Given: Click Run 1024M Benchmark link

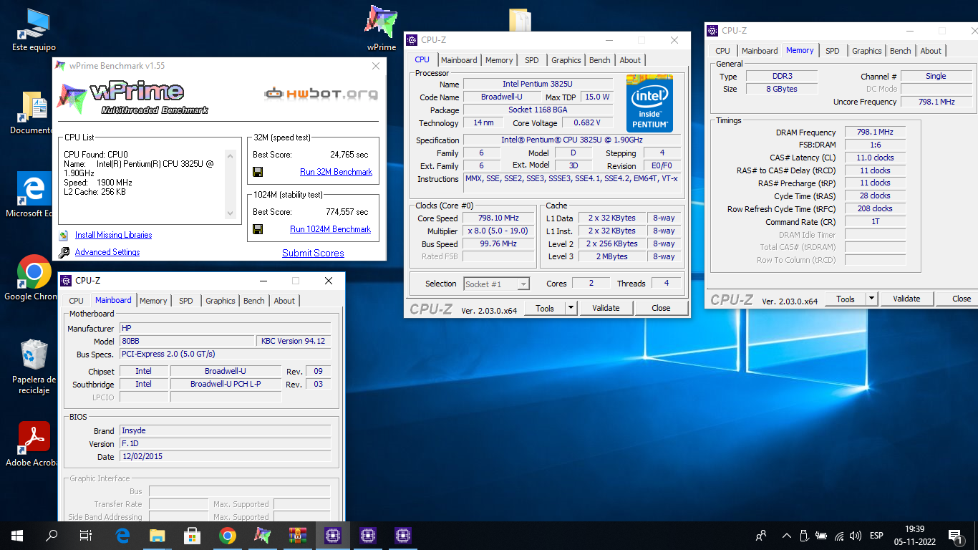Looking at the screenshot, I should coord(330,229).
